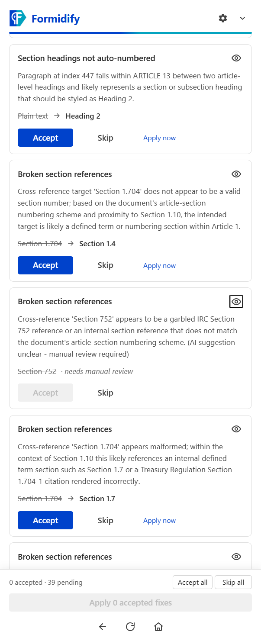Viewport: 261px width, 641px height.
Task: Accept the Section 1.4 replacement
Action: 45,265
